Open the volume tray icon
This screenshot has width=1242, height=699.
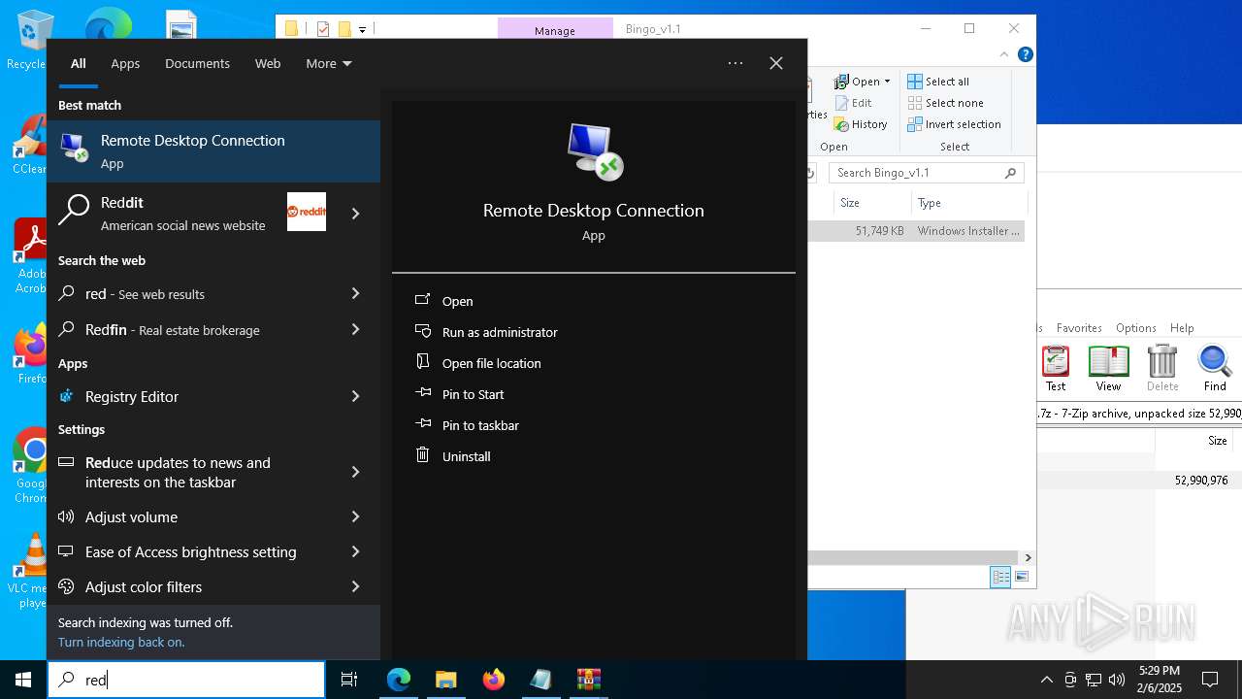(1117, 680)
